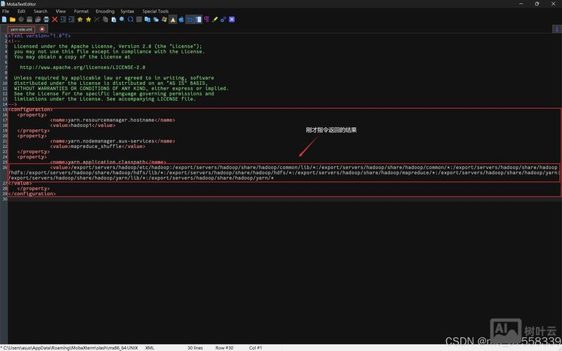The height and width of the screenshot is (351, 562).
Task: Close the yarn-site.xml tab
Action: [42, 29]
